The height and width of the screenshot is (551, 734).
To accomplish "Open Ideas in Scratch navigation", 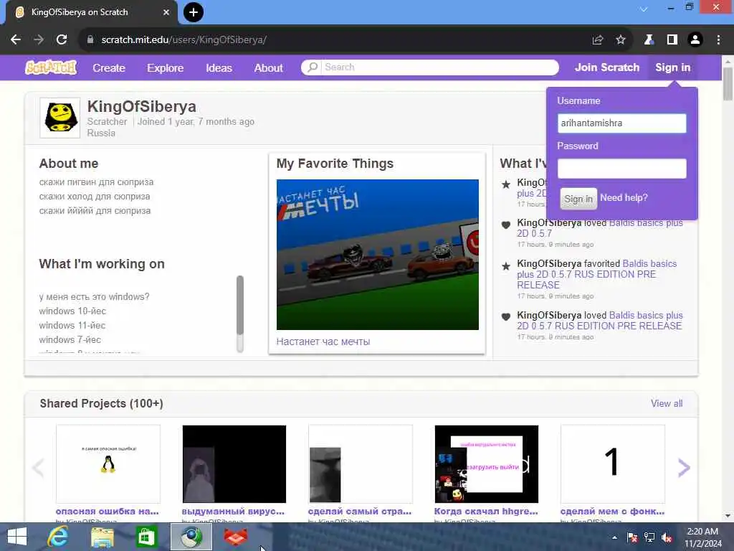I will click(x=219, y=68).
